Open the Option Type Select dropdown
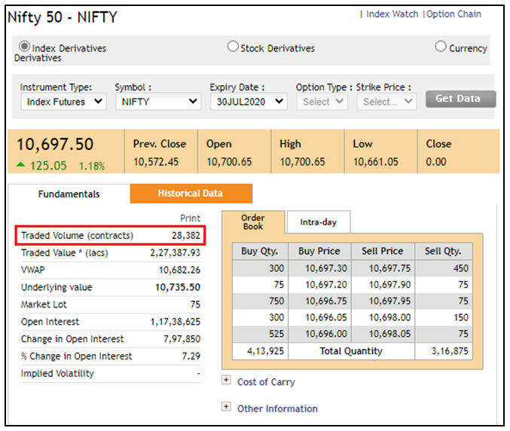The height and width of the screenshot is (431, 510). [322, 102]
